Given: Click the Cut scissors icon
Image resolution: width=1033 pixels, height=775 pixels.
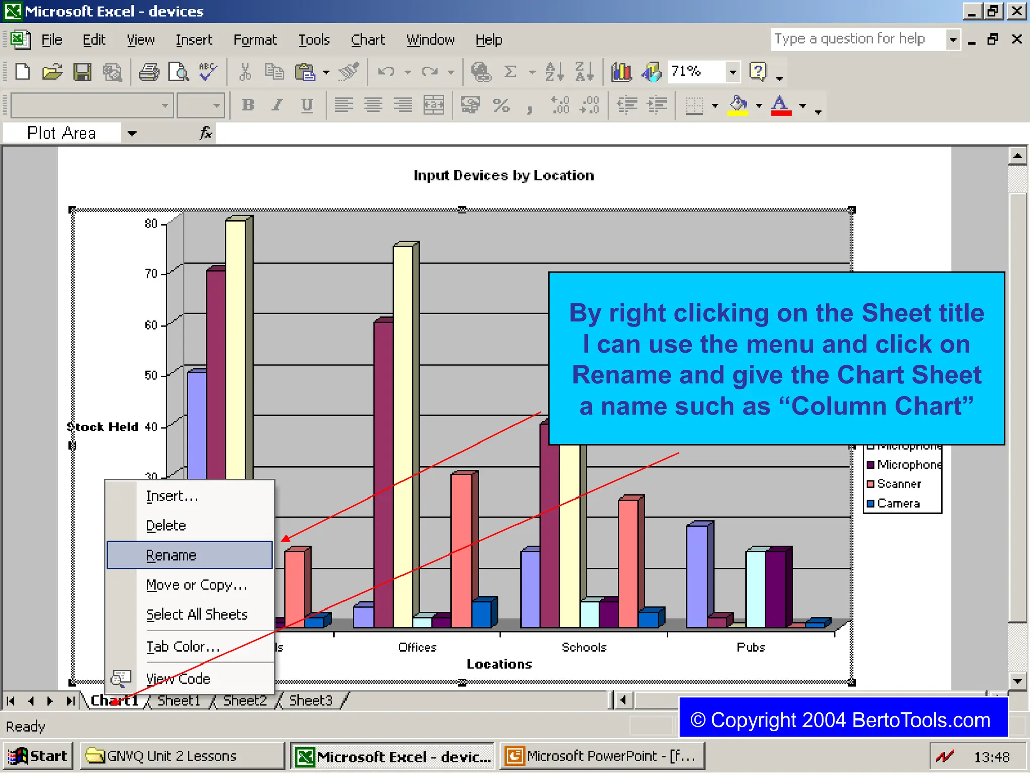Looking at the screenshot, I should pyautogui.click(x=245, y=72).
